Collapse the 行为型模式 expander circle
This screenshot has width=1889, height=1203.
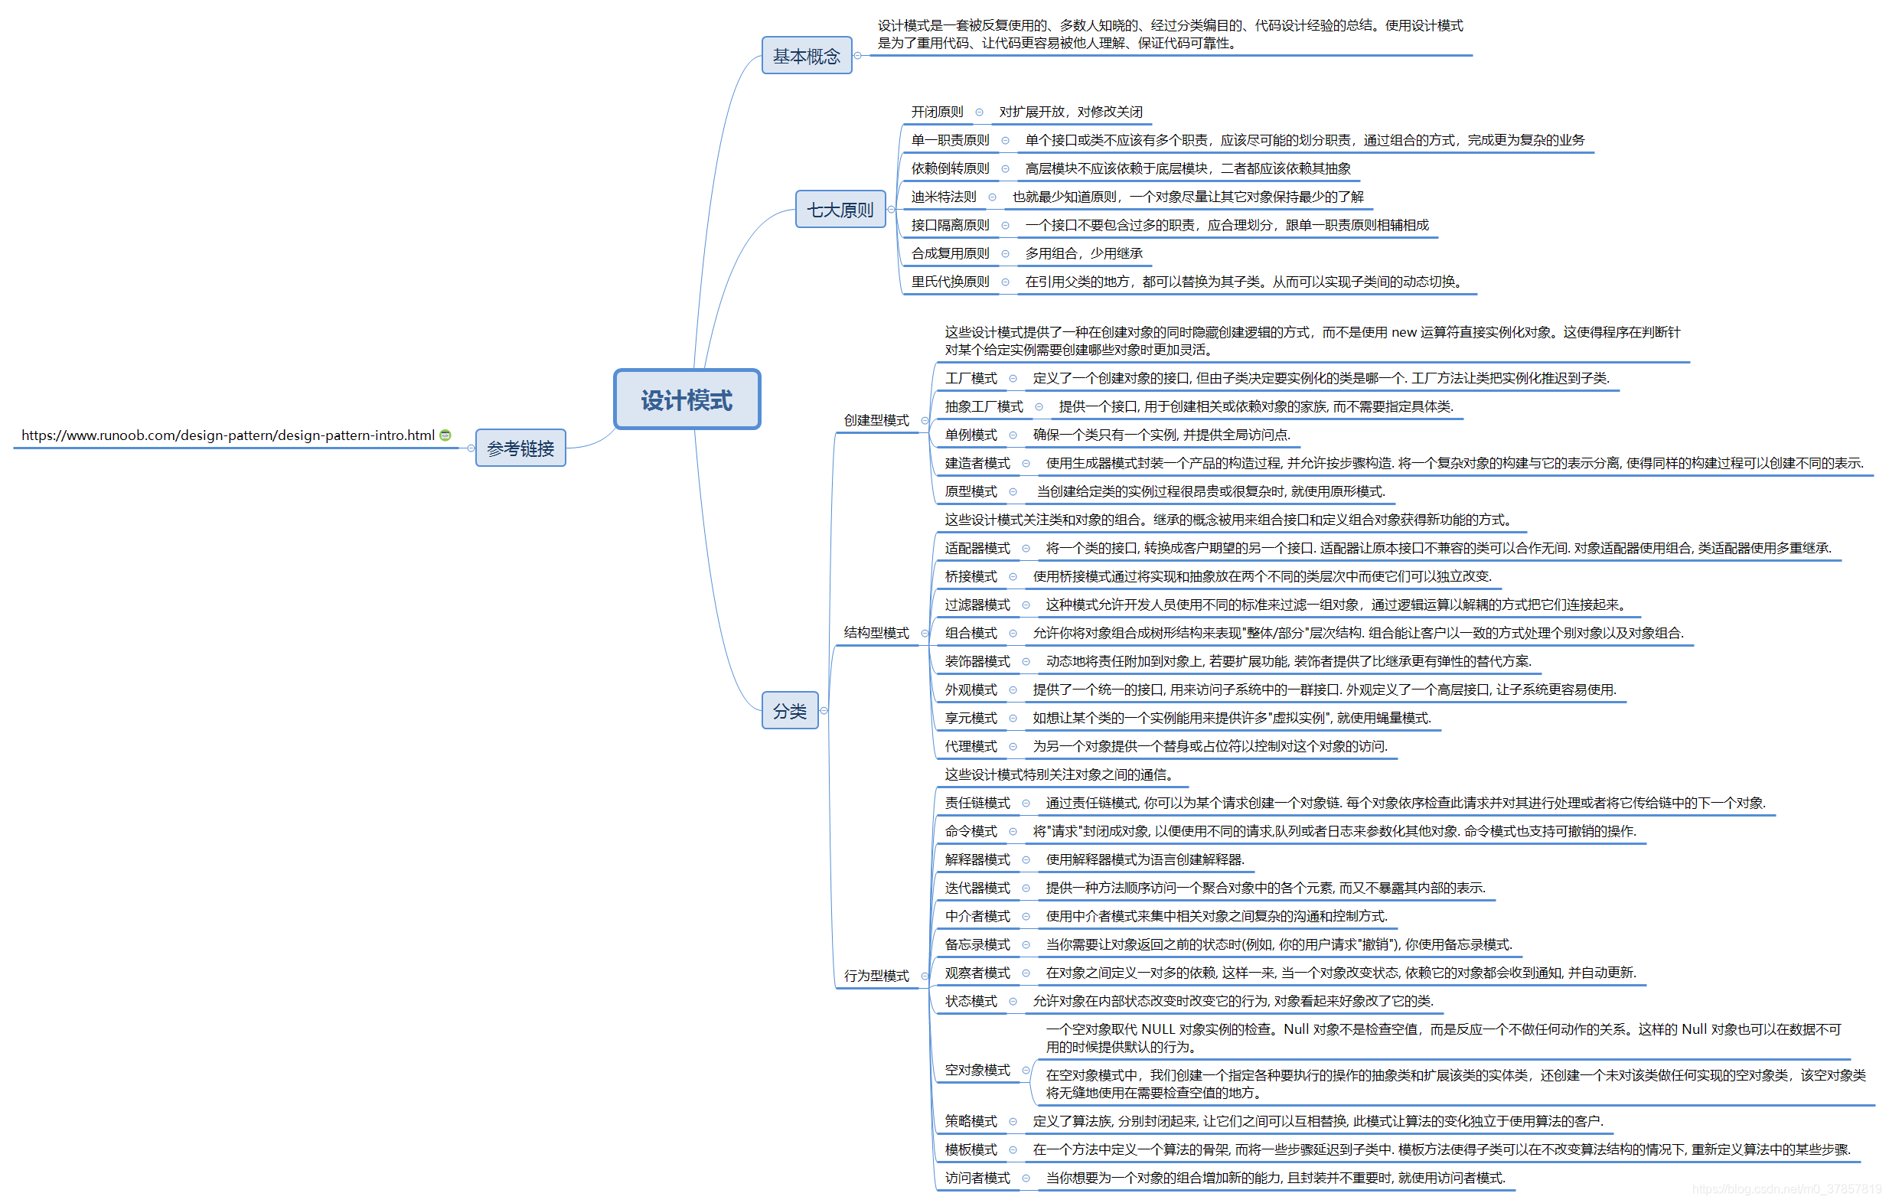tap(925, 976)
